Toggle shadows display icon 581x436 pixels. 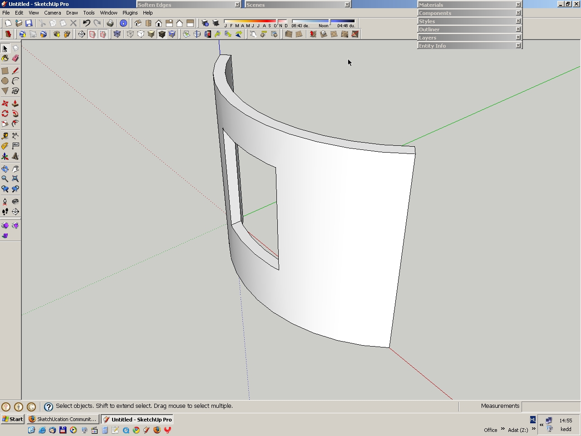click(216, 23)
